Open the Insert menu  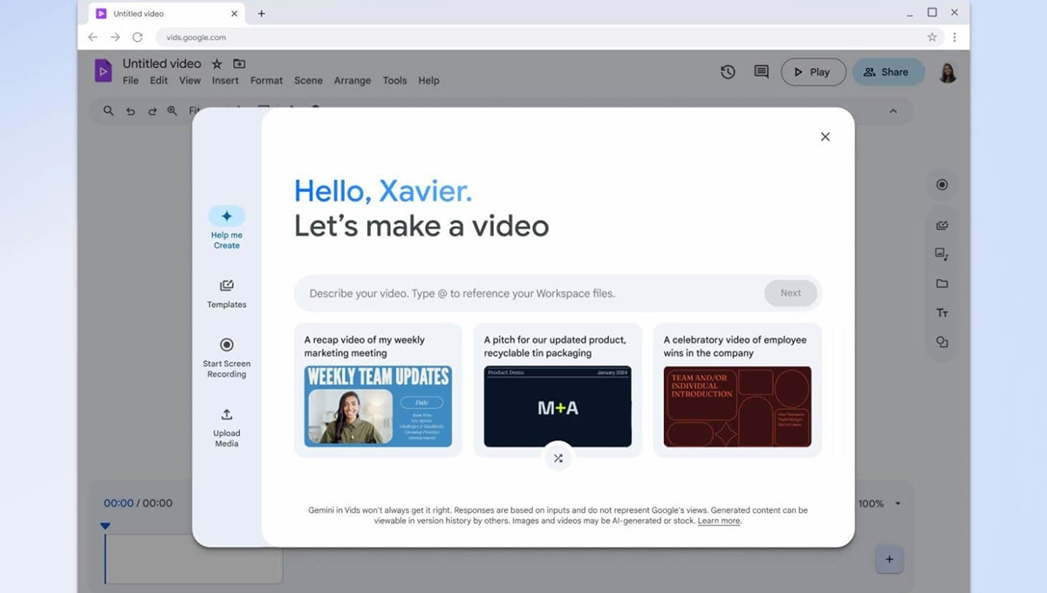click(225, 80)
